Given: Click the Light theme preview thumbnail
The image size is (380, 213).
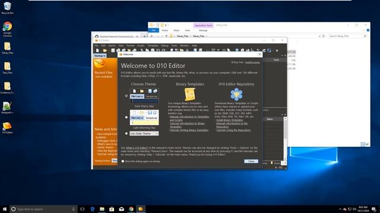Looking at the screenshot, I should point(144,117).
